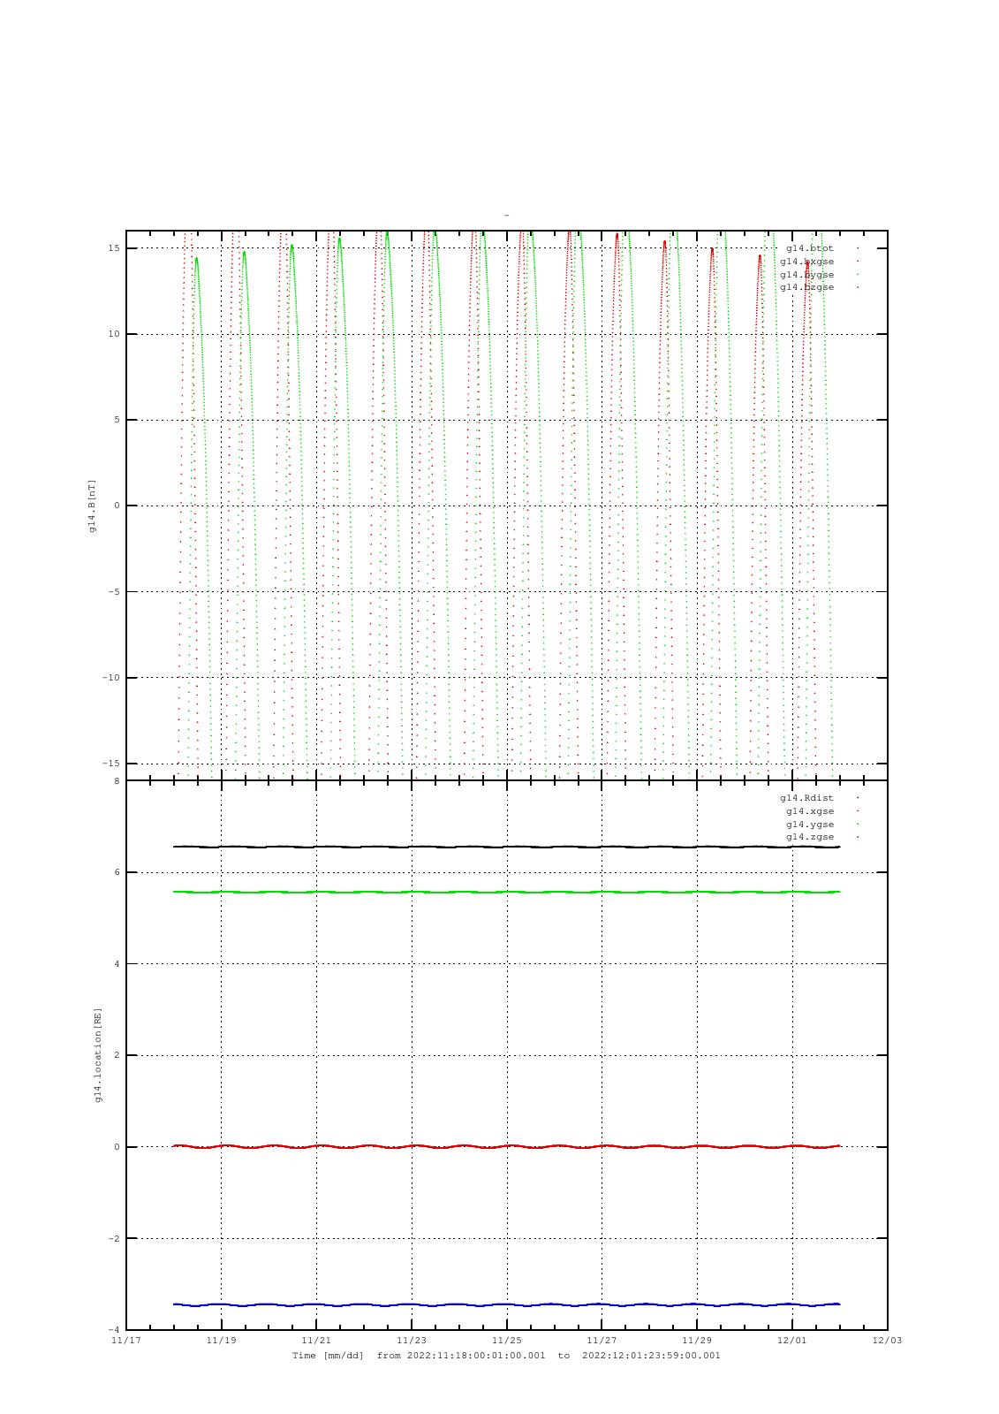This screenshot has height=1414, width=999.
Task: Select the -2 tick on location axis
Action: point(115,1239)
